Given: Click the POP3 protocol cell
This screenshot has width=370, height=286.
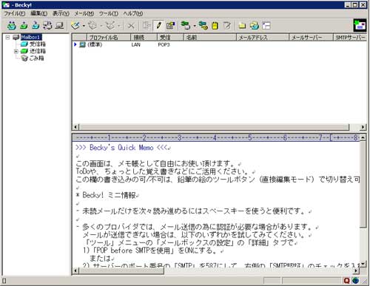Looking at the screenshot, I should point(164,44).
